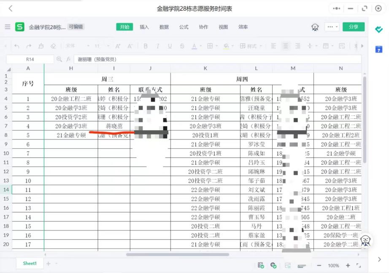The width and height of the screenshot is (389, 273).
Task: Click the green 分享 button
Action: point(353,27)
